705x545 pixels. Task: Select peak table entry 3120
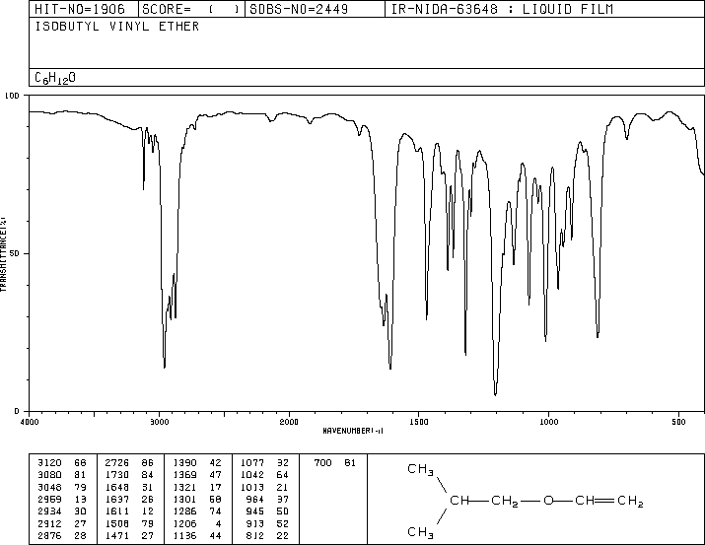coord(49,463)
